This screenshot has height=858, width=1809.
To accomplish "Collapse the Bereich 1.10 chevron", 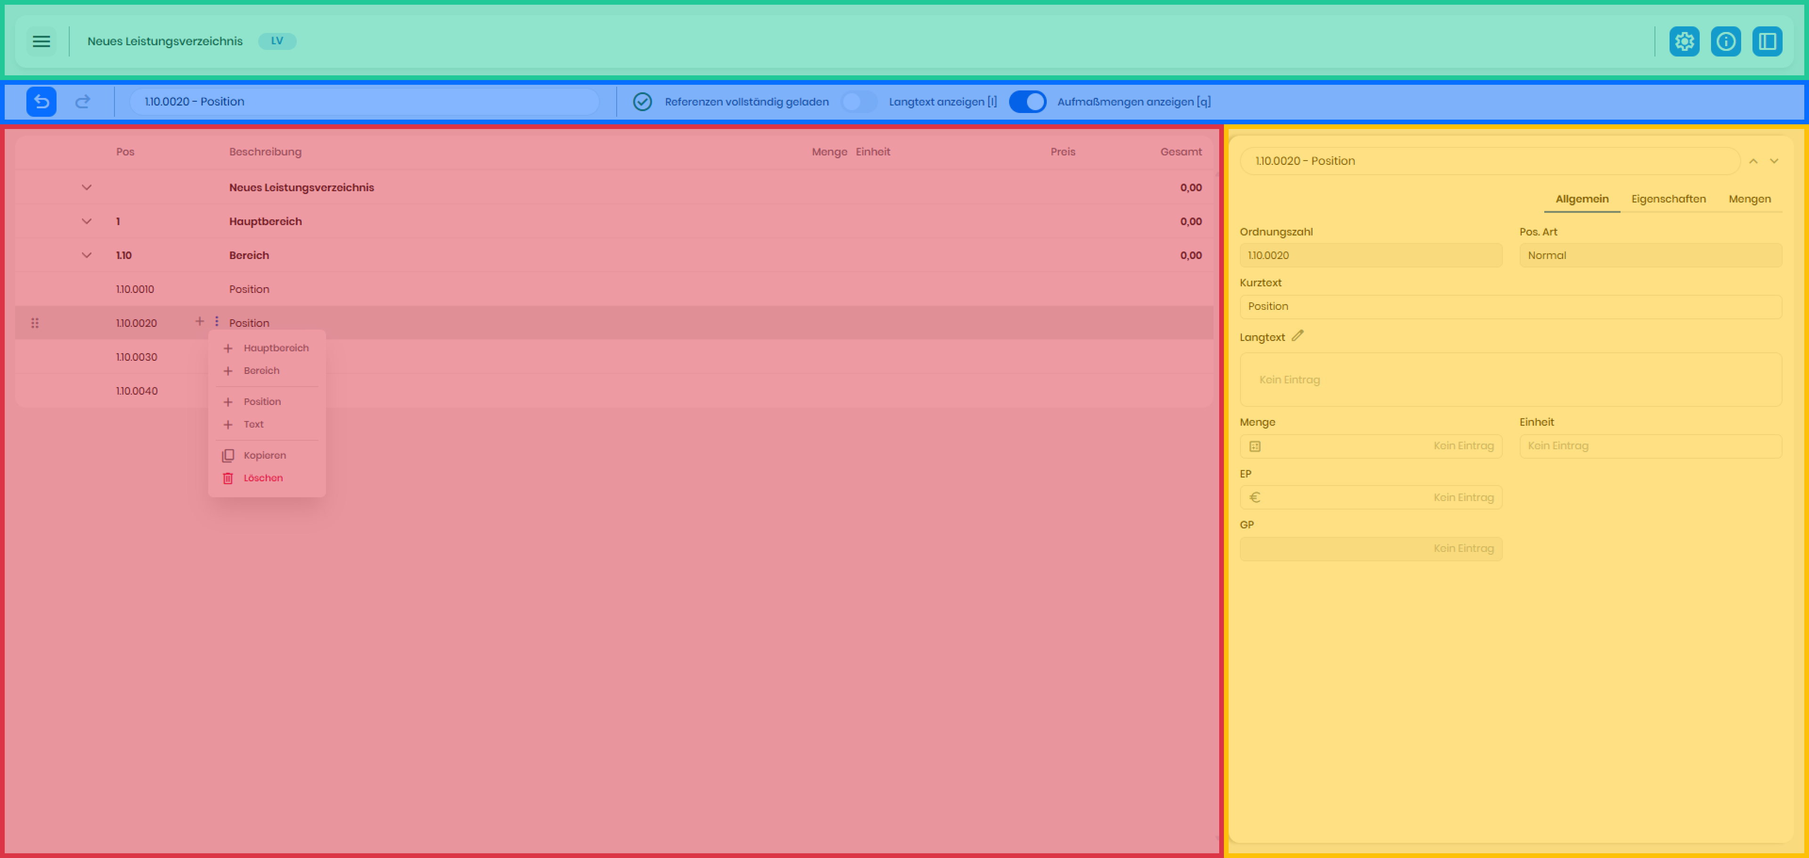I will pos(86,255).
